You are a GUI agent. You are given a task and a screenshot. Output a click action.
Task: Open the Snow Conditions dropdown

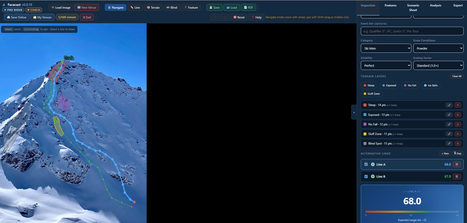click(x=438, y=48)
